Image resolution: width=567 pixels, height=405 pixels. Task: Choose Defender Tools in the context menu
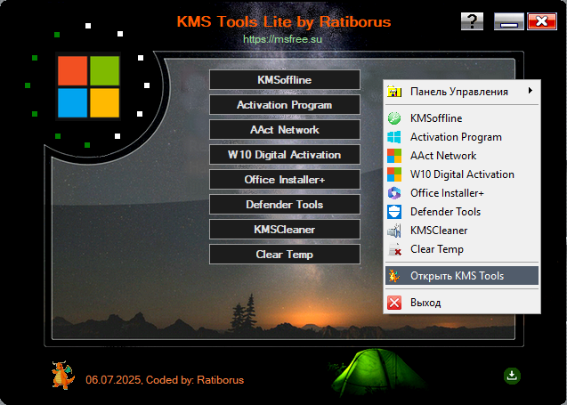coord(462,212)
